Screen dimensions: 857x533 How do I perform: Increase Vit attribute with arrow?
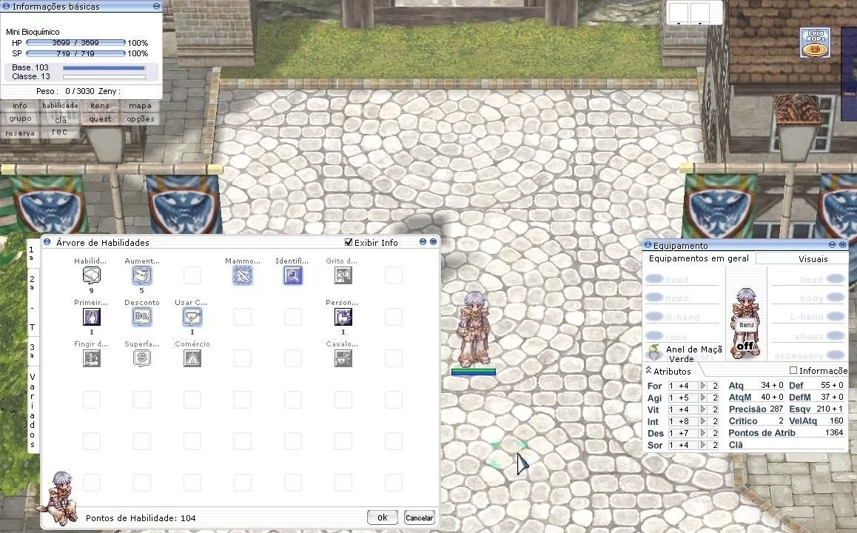pos(703,410)
